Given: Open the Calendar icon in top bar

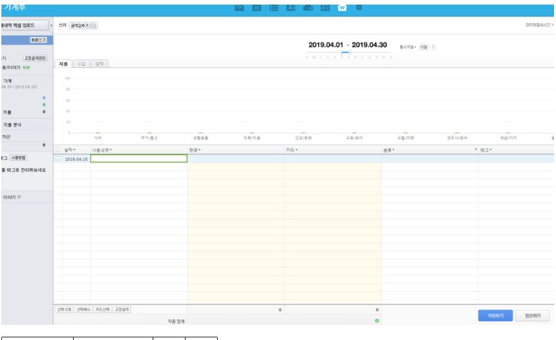Looking at the screenshot, I should (257, 7).
